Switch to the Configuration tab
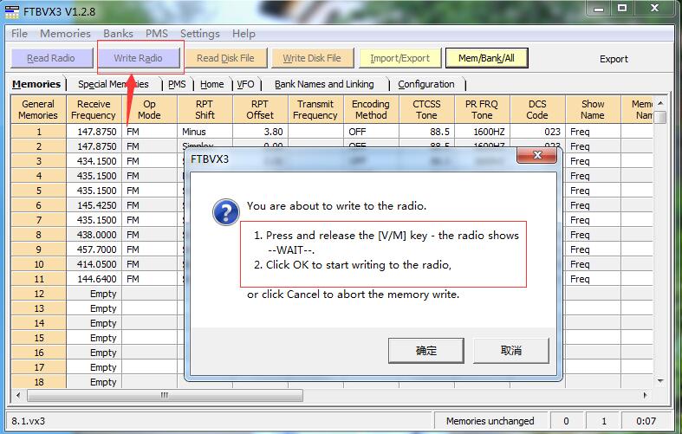682x434 pixels. [x=426, y=84]
